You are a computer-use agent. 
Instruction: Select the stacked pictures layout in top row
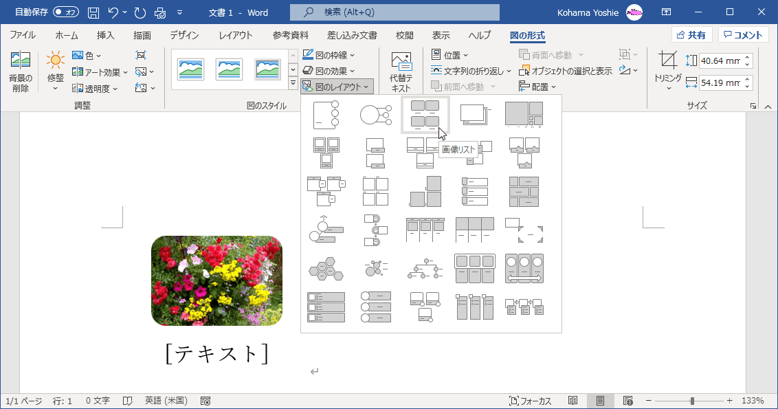click(475, 115)
